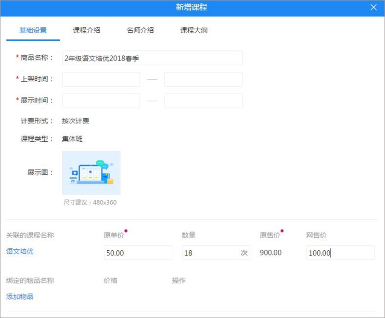The height and width of the screenshot is (318, 385).
Task: Pick the 上架时间 start date field
Action: click(x=101, y=79)
